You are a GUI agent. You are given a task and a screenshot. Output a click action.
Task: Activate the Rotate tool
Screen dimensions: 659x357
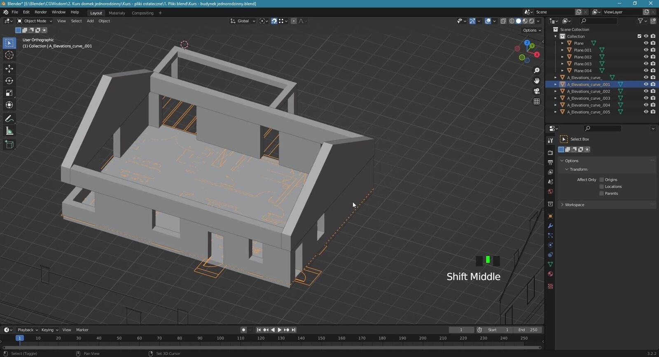pos(9,81)
